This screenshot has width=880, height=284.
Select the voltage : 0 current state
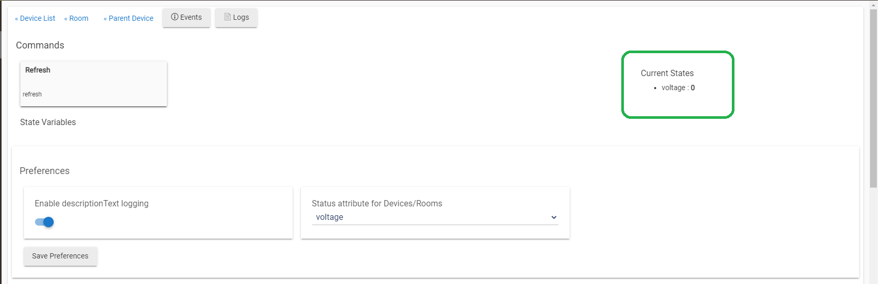[x=678, y=88]
